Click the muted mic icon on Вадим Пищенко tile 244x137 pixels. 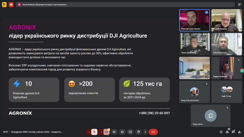tap(239, 60)
